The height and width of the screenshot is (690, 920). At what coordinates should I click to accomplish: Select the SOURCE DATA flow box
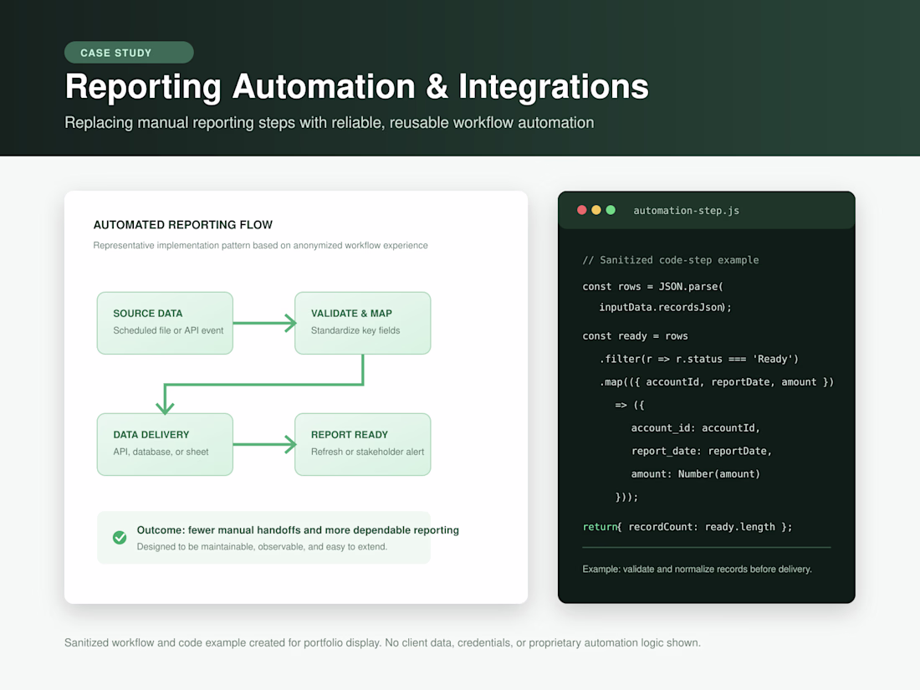(165, 324)
